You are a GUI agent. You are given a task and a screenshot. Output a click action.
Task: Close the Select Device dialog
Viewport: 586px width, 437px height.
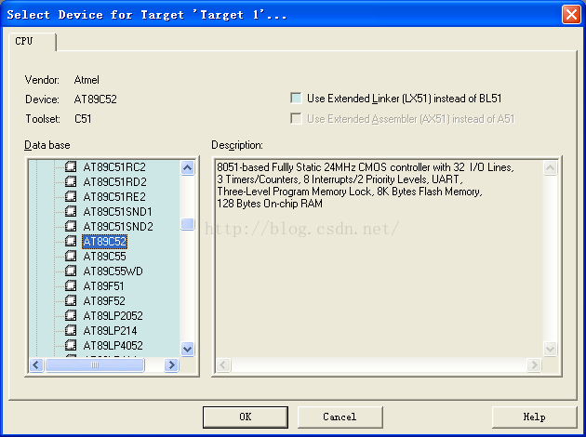pos(571,15)
